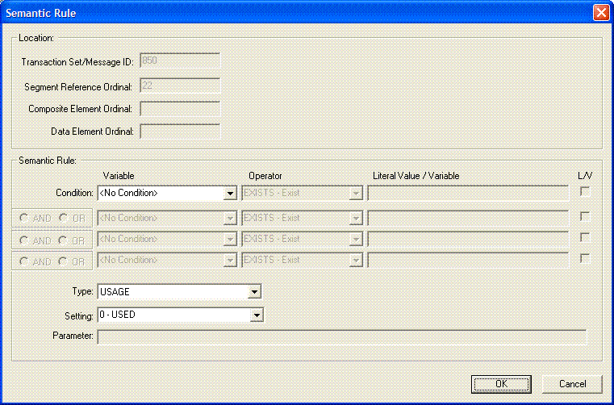Click the Segment Reference Ordinal field

180,85
